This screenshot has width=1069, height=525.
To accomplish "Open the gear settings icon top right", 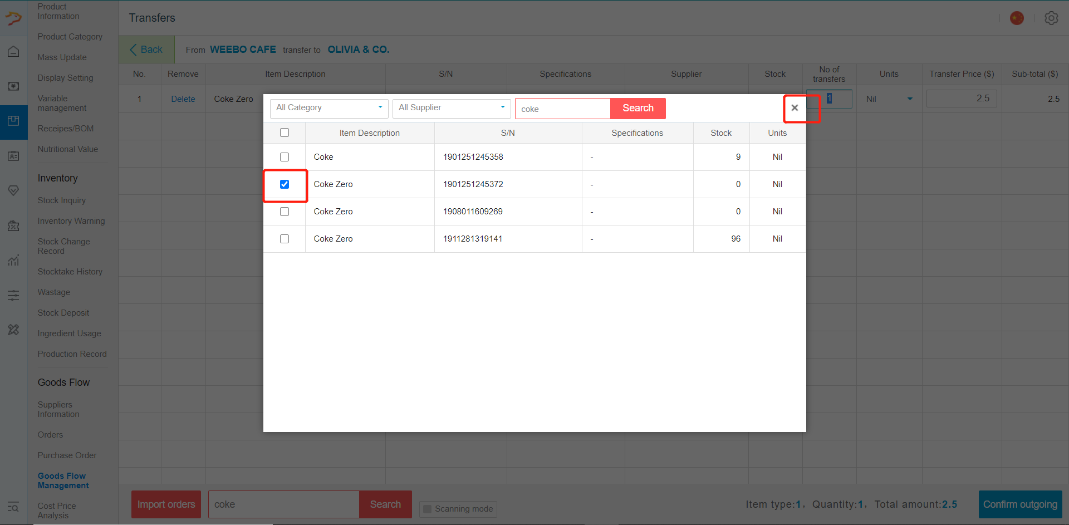I will click(x=1051, y=18).
